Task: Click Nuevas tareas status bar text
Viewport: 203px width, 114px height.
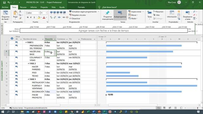Action: pyautogui.click(x=29, y=108)
